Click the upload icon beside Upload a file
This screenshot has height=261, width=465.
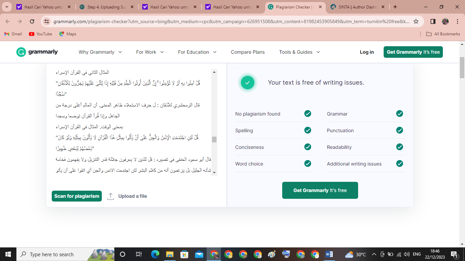(x=111, y=196)
